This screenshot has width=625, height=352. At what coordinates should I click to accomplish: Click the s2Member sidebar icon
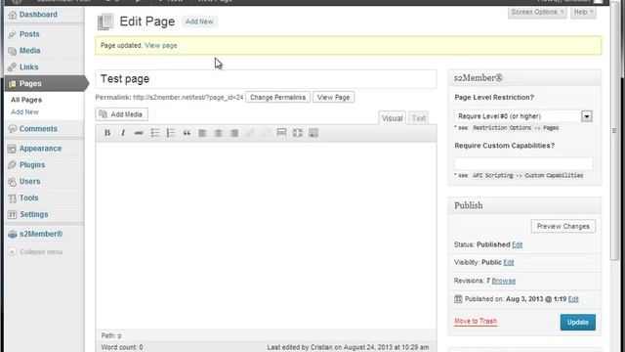tap(13, 235)
